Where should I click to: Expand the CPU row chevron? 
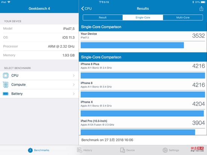(74, 75)
